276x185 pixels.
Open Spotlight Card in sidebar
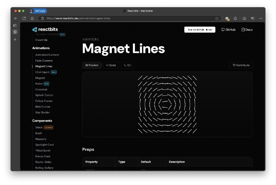click(x=45, y=145)
